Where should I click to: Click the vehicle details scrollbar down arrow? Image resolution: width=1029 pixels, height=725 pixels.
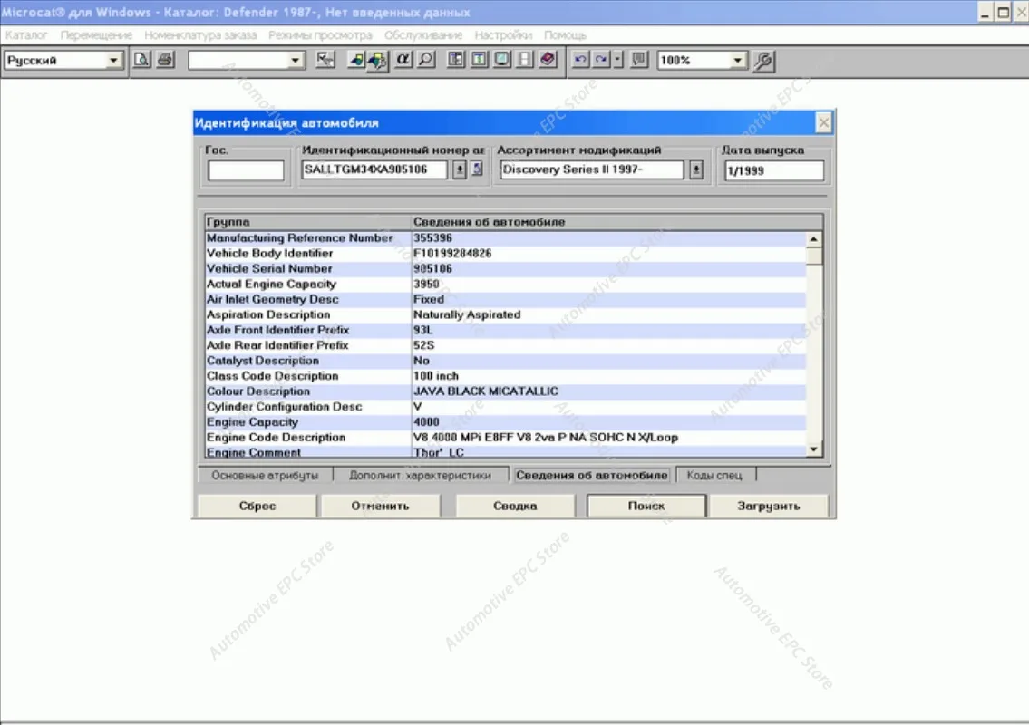point(814,449)
